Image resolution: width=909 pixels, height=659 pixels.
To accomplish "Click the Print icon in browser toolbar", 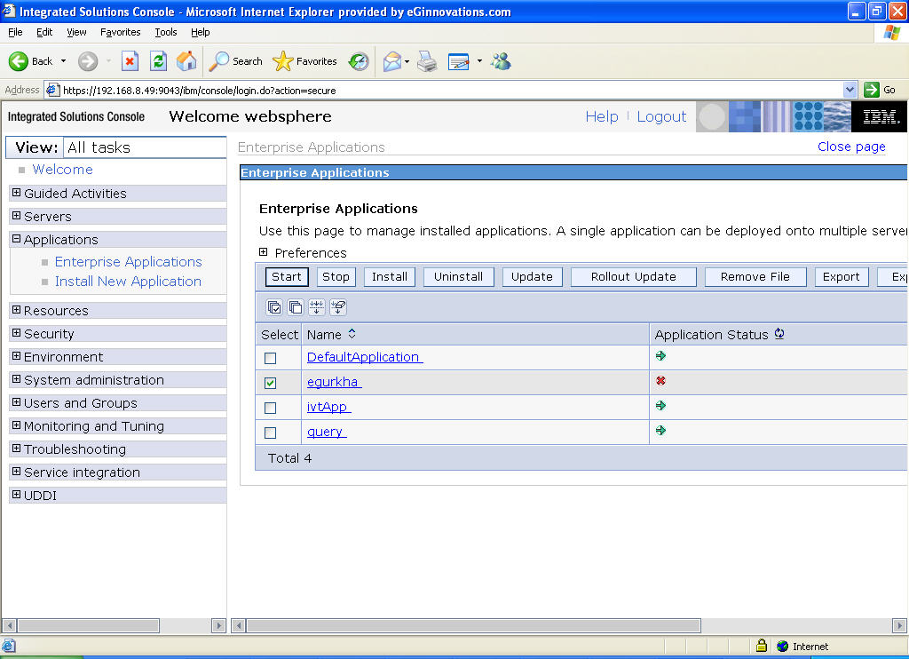I will [x=427, y=61].
